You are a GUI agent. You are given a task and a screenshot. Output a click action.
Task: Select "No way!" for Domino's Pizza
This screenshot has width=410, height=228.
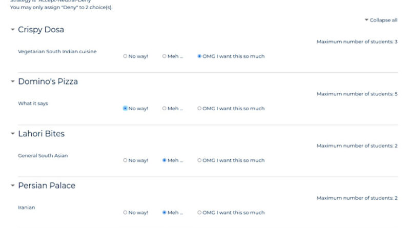(125, 108)
